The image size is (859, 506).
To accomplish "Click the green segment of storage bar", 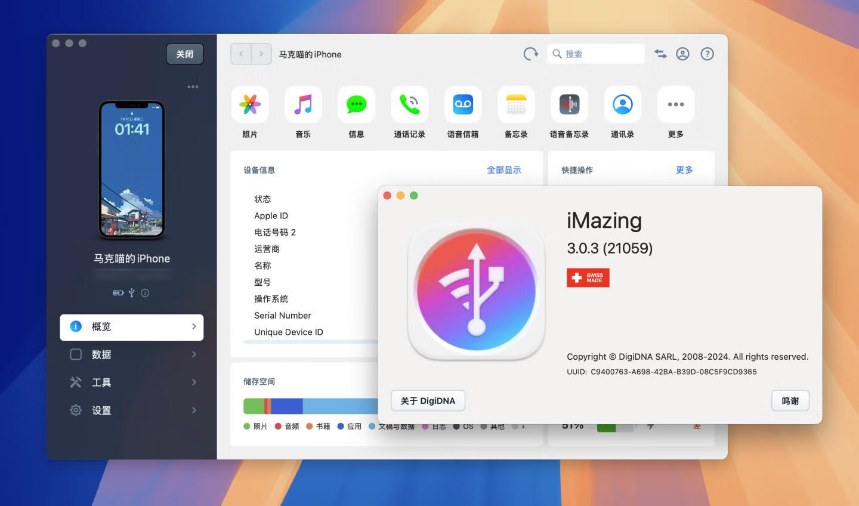I will pos(254,406).
